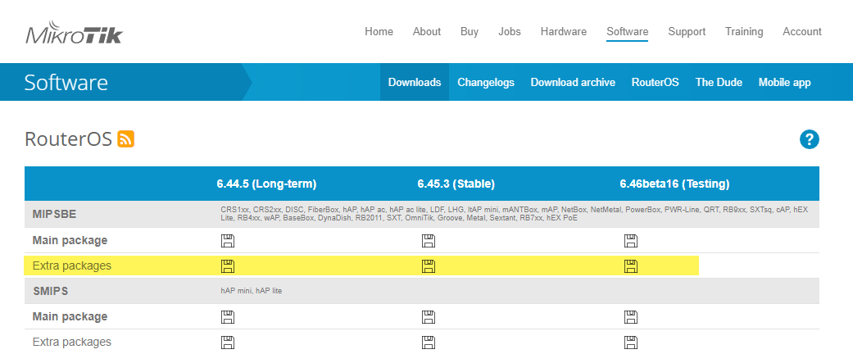
Task: Download MIPSBE Main package 6.44.5 Long-term
Action: (x=228, y=240)
